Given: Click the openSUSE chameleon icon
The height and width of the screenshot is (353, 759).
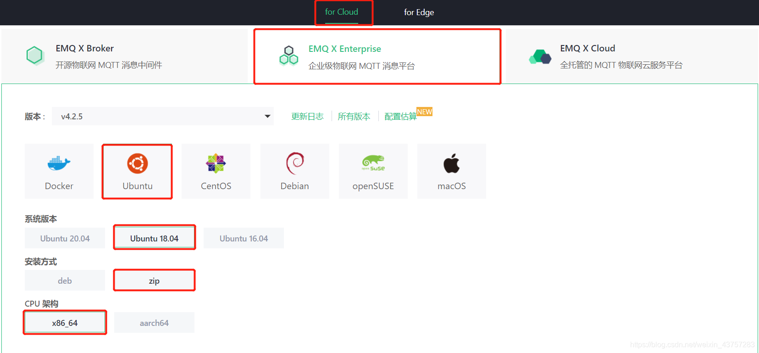Looking at the screenshot, I should pos(373,163).
